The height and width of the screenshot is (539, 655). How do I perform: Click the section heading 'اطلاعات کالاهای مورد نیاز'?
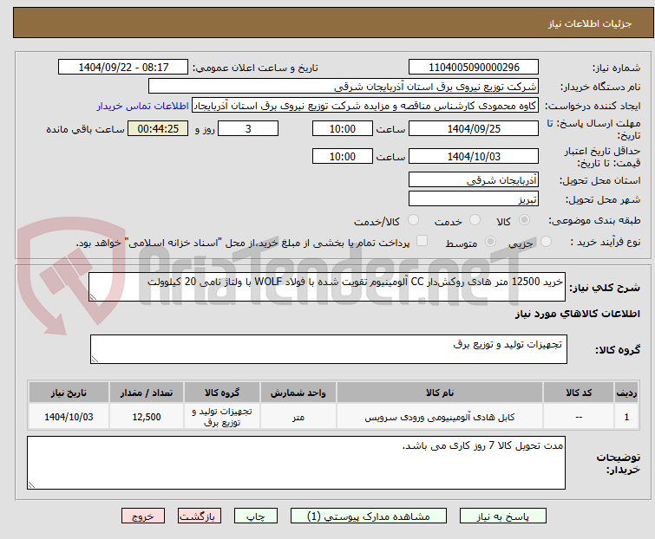point(577,314)
